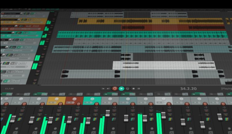Skip to project end with skip-forward button
The width and height of the screenshot is (232, 134).
click(109, 89)
